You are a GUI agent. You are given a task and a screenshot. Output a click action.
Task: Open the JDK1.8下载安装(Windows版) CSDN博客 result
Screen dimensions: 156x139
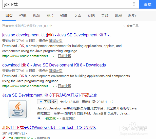pyautogui.click(x=49, y=127)
